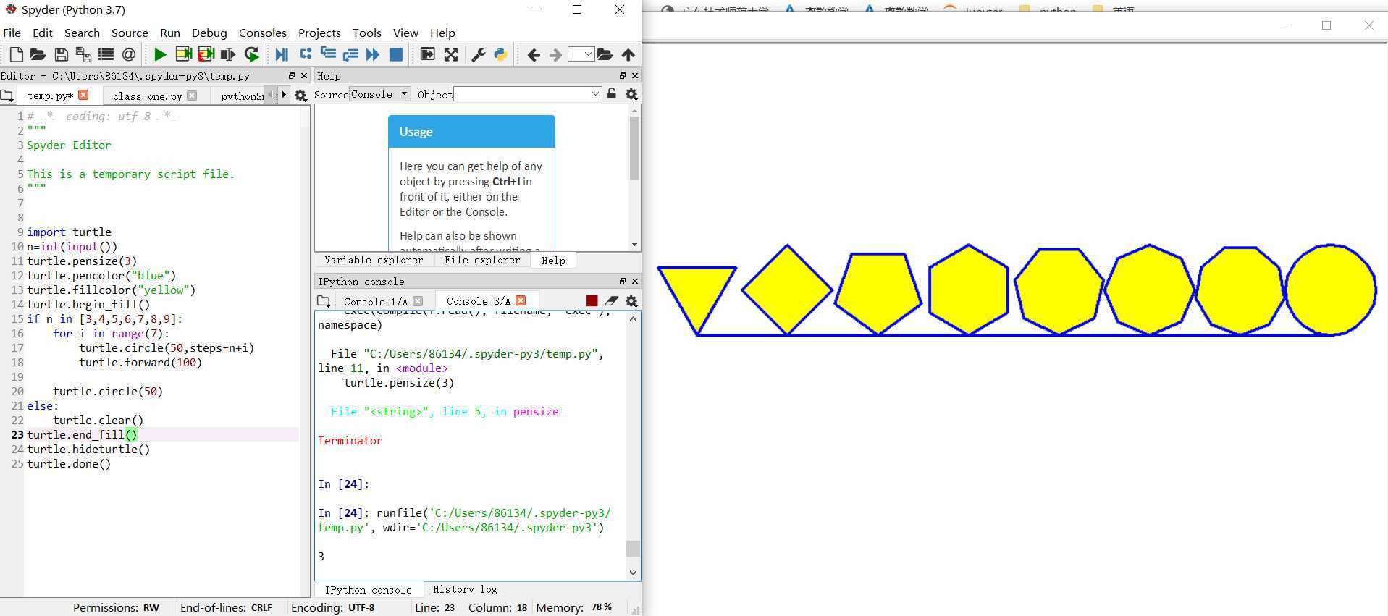
Task: Open the Projects menu
Action: pyautogui.click(x=319, y=33)
